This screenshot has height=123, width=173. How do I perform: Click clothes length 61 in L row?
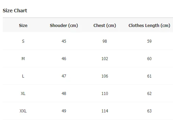pyautogui.click(x=149, y=76)
